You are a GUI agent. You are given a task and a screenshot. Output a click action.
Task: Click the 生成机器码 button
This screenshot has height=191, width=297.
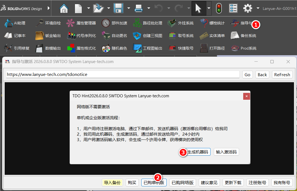pyautogui.click(x=198, y=152)
